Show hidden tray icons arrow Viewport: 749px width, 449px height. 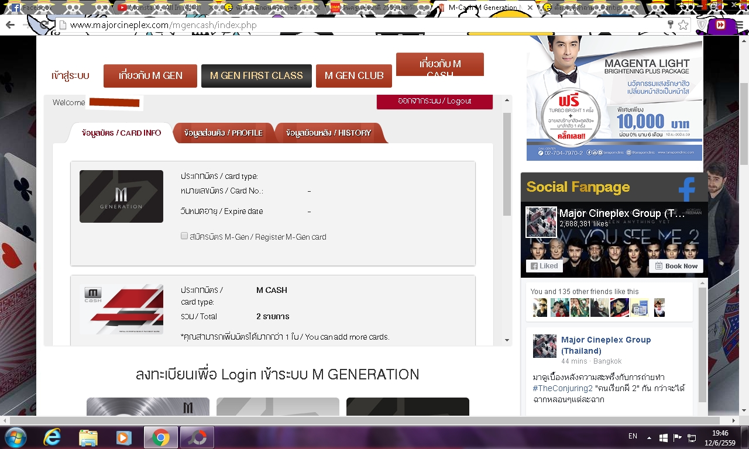pyautogui.click(x=649, y=437)
